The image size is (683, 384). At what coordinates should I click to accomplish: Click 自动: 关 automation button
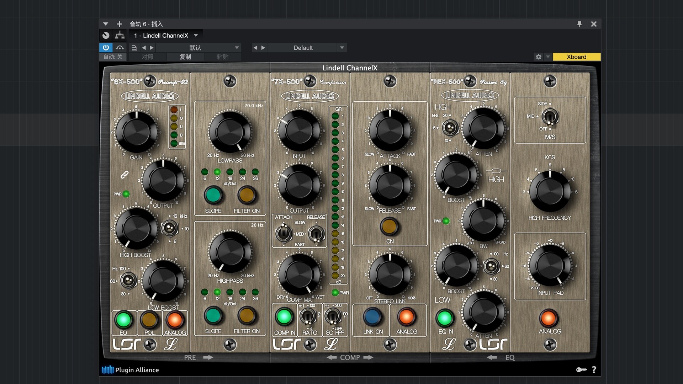click(113, 57)
